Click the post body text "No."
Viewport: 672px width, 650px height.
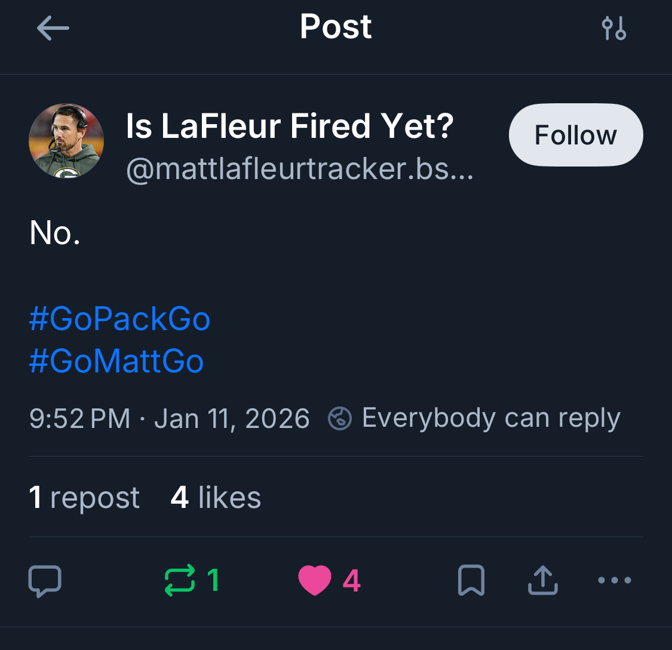click(55, 233)
